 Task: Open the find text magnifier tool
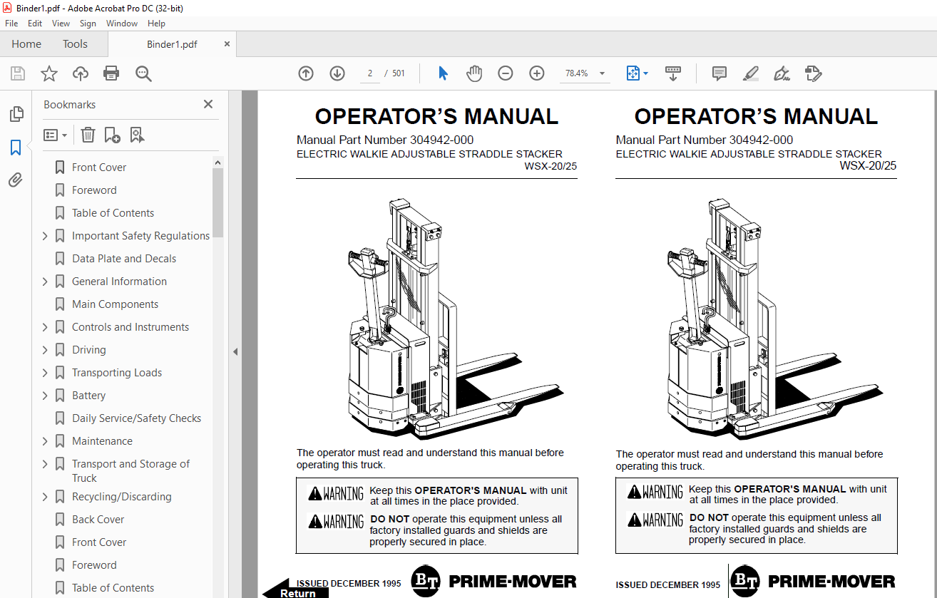(x=143, y=73)
